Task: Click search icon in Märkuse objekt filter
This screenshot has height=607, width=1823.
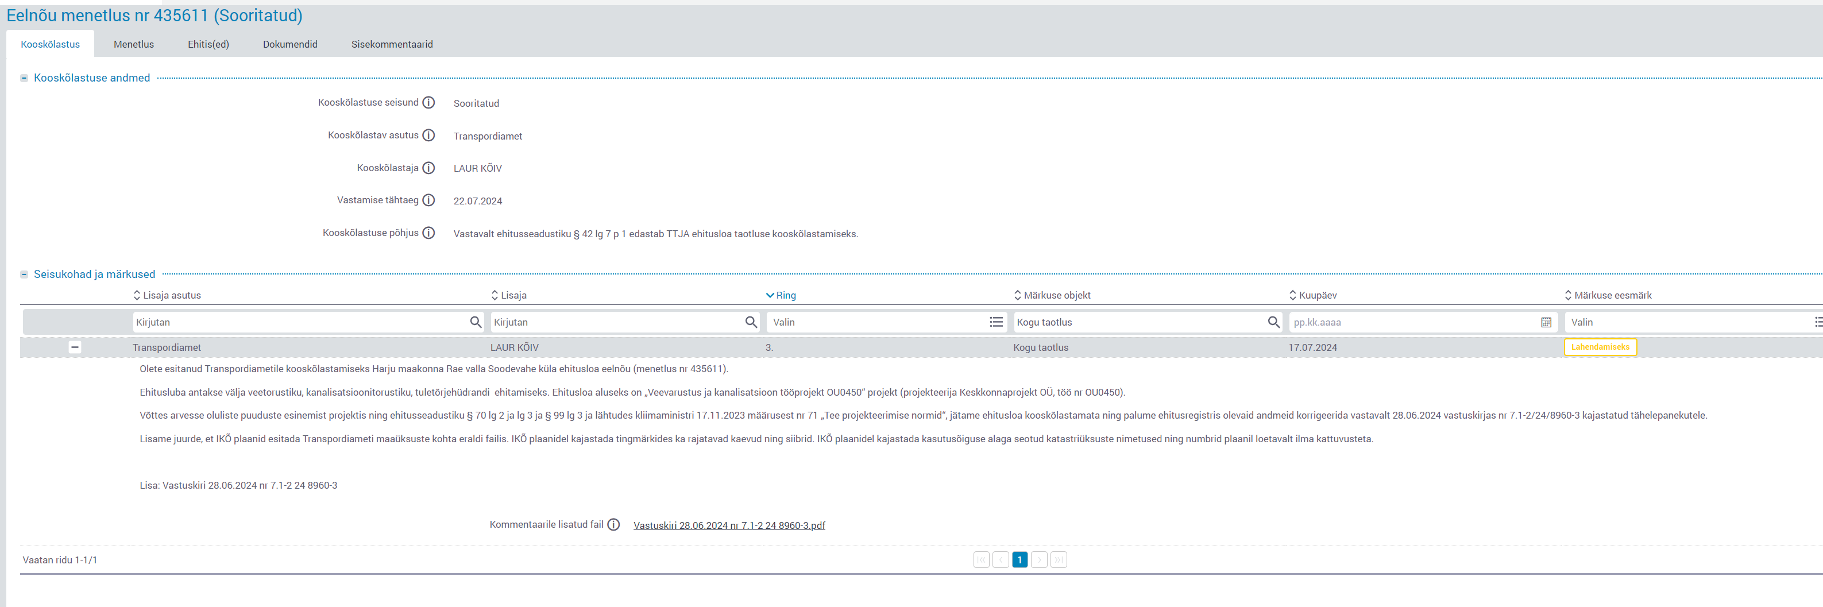Action: (1274, 322)
